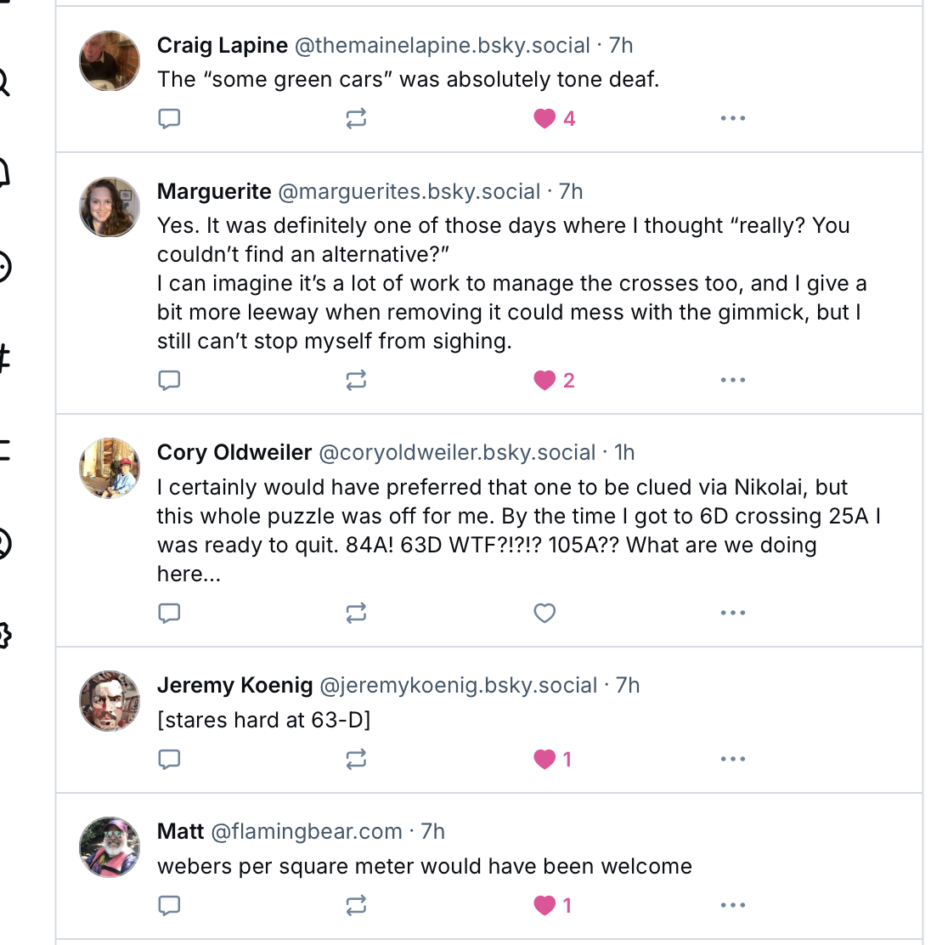Toggle like on Marguerite's post
The height and width of the screenshot is (945, 931).
click(x=544, y=380)
